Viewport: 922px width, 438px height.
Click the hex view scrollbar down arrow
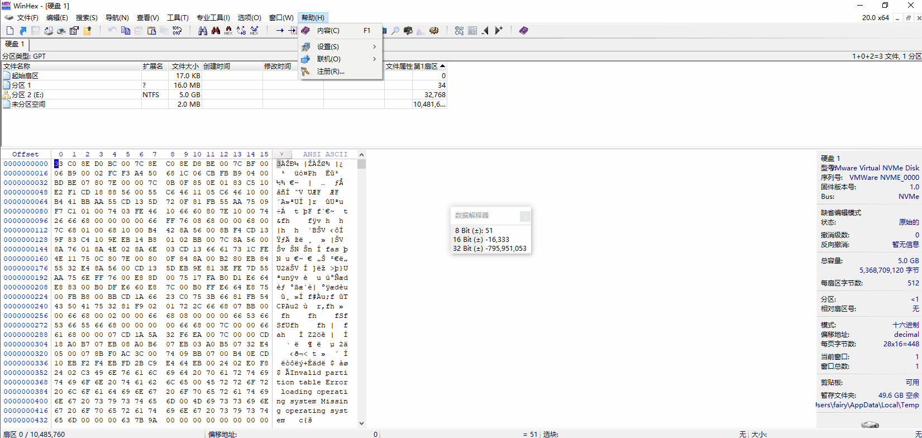361,423
